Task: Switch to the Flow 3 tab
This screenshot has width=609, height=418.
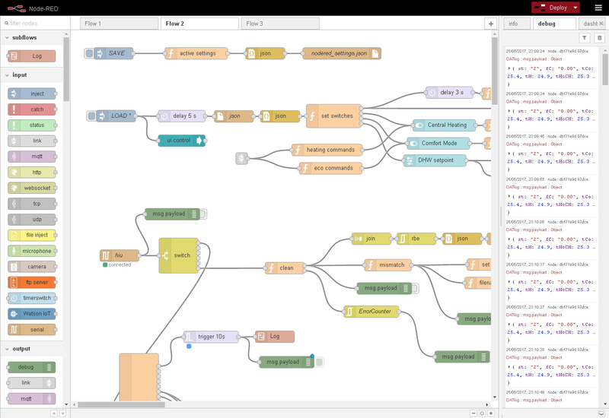Action: 280,24
